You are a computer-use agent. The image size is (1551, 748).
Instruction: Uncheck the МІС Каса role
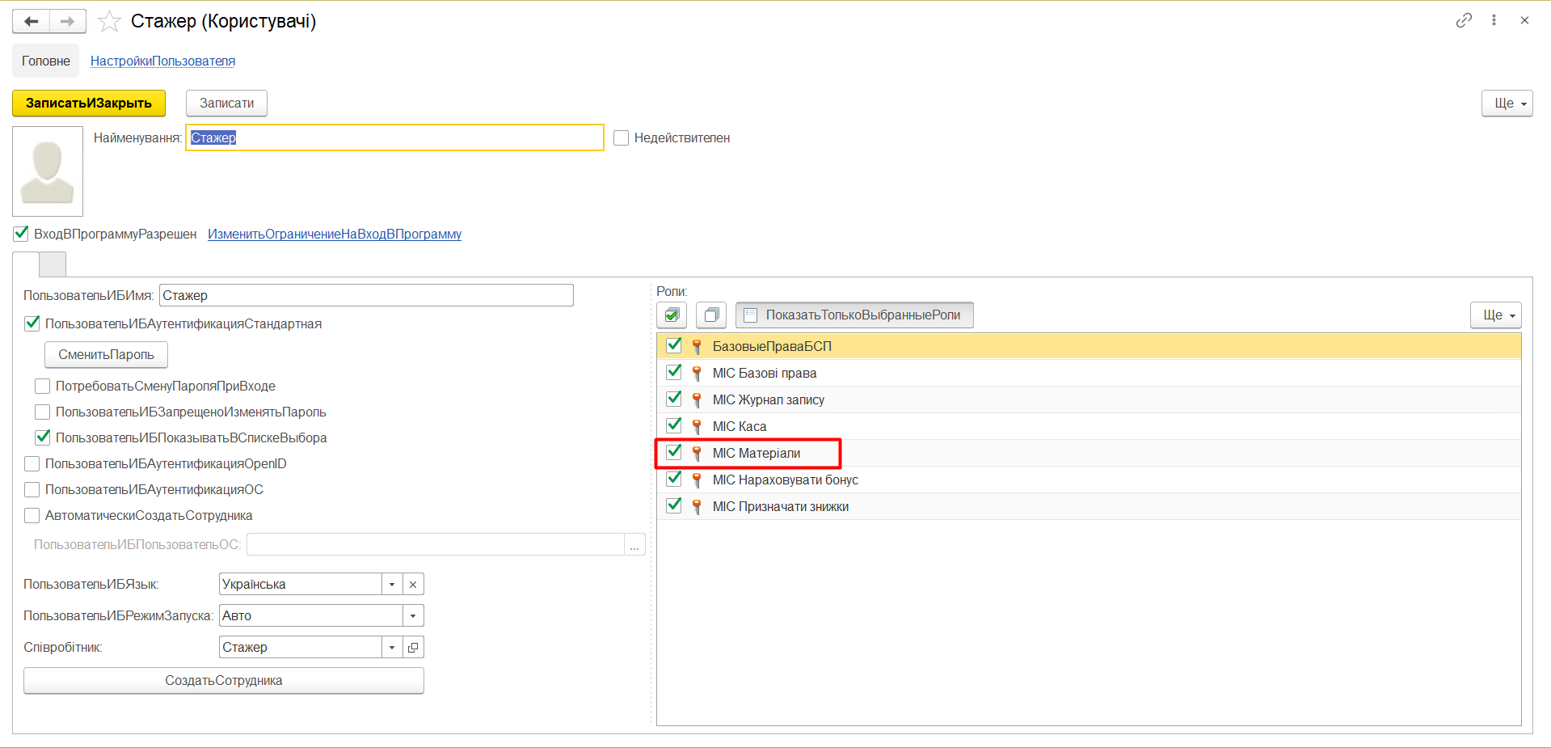673,425
